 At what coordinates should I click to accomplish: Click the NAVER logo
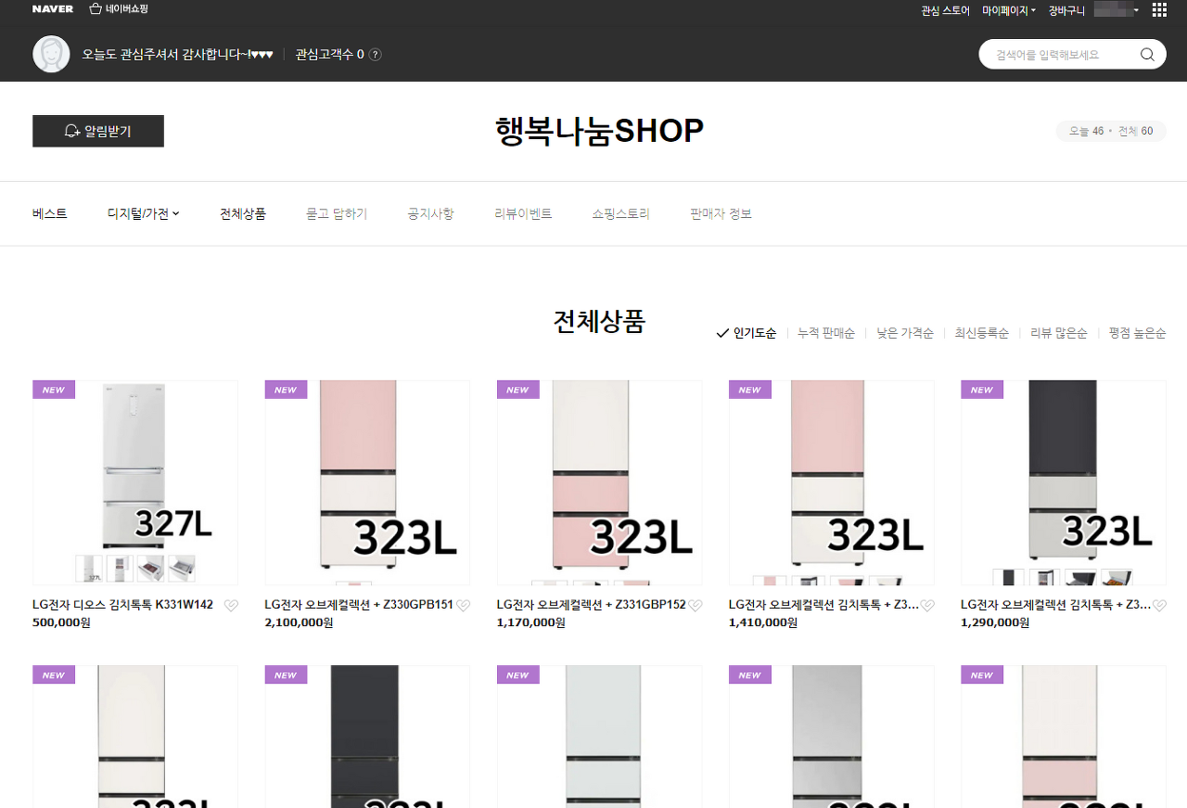click(53, 9)
